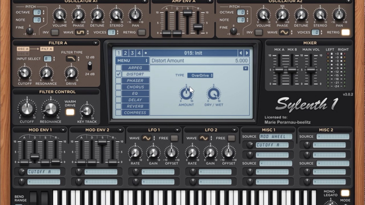Open Mod Env 1 panel dropdown arrow
This screenshot has width=365, height=205.
(63, 130)
